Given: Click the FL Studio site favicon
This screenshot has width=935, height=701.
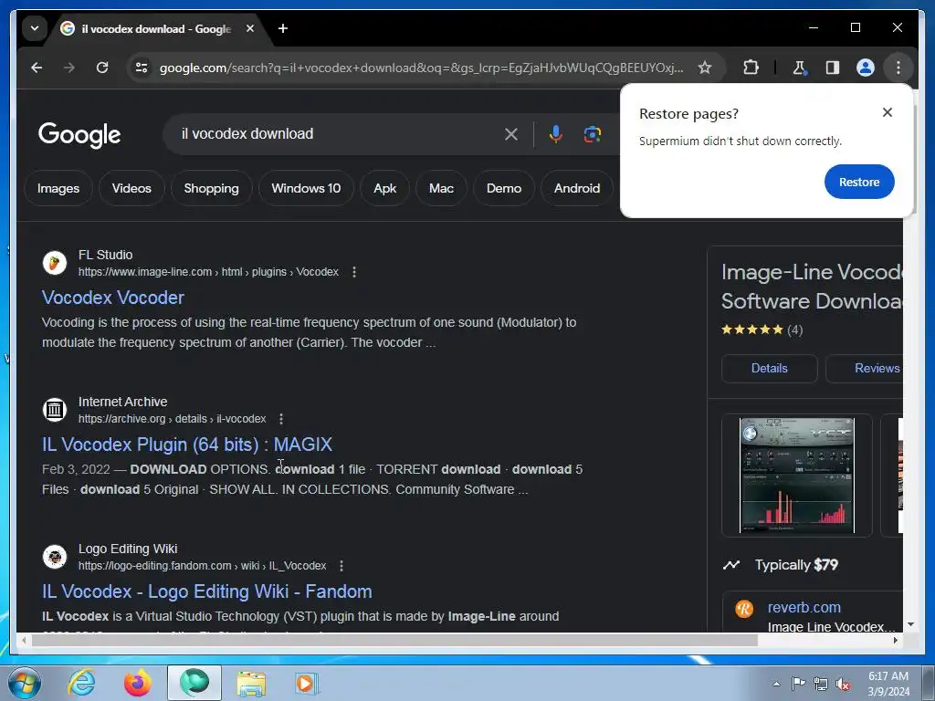Looking at the screenshot, I should [x=54, y=263].
